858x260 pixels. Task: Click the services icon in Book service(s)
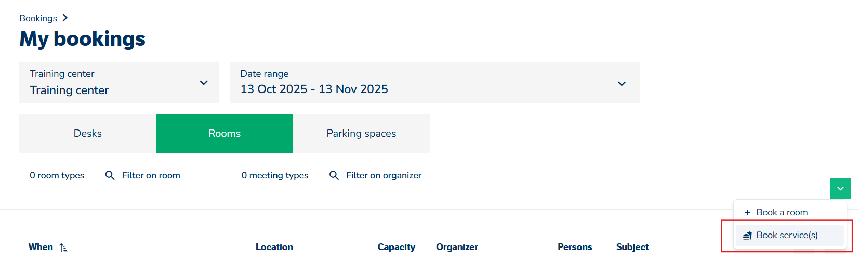[x=747, y=236]
